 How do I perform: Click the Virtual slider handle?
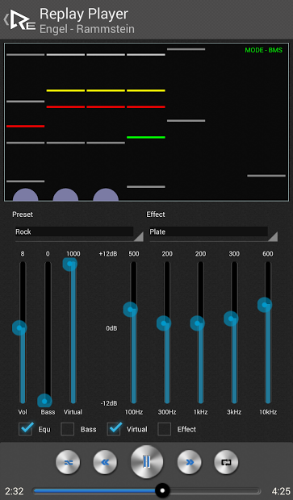(70, 264)
